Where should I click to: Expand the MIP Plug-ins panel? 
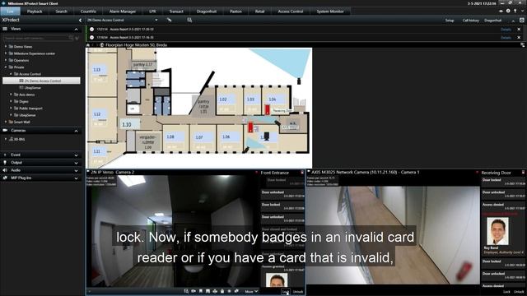tap(76, 178)
